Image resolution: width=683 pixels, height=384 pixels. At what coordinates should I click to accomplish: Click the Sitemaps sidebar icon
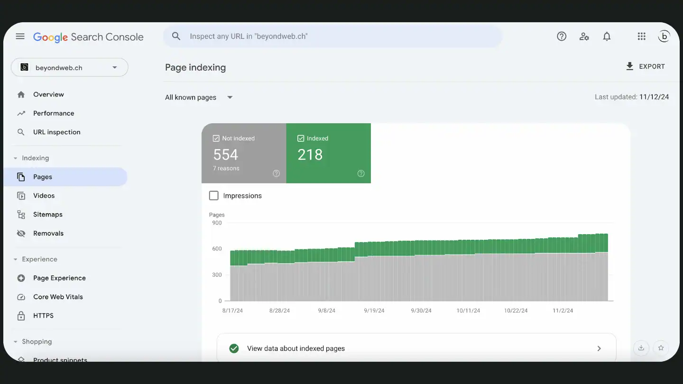(21, 215)
